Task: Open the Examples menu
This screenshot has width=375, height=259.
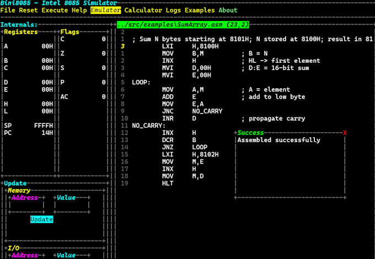Action: coord(200,10)
